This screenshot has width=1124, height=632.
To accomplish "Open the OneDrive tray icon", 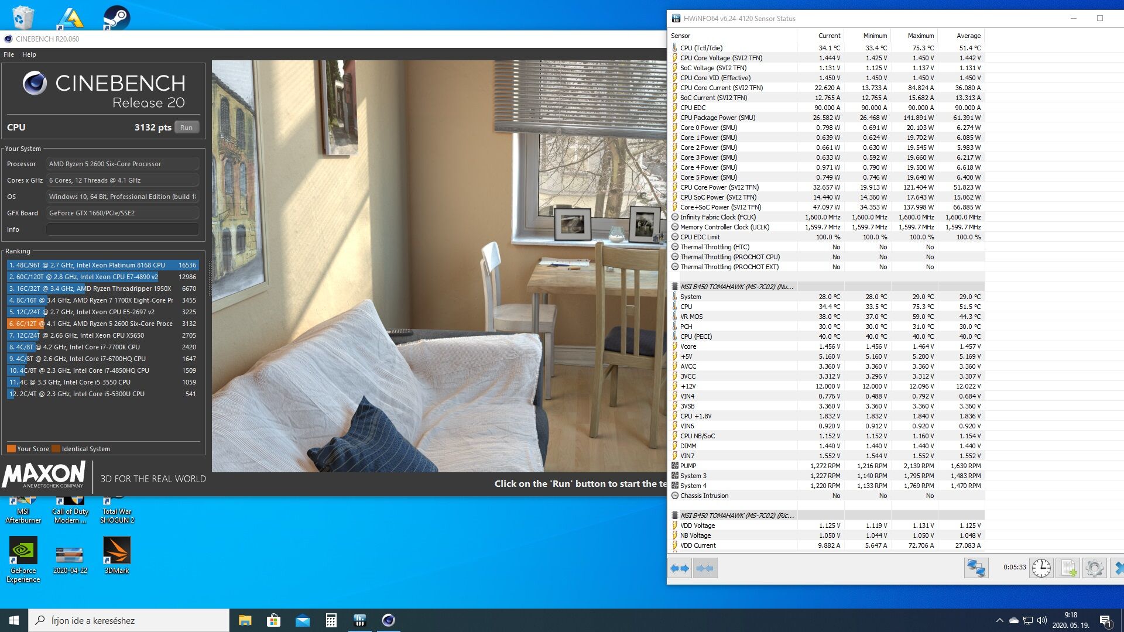I will point(1013,620).
